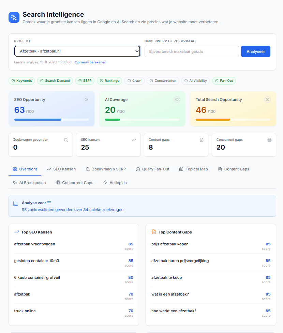This screenshot has width=283, height=333.
Task: Switch to the SEO Kansen tab
Action: point(61,169)
